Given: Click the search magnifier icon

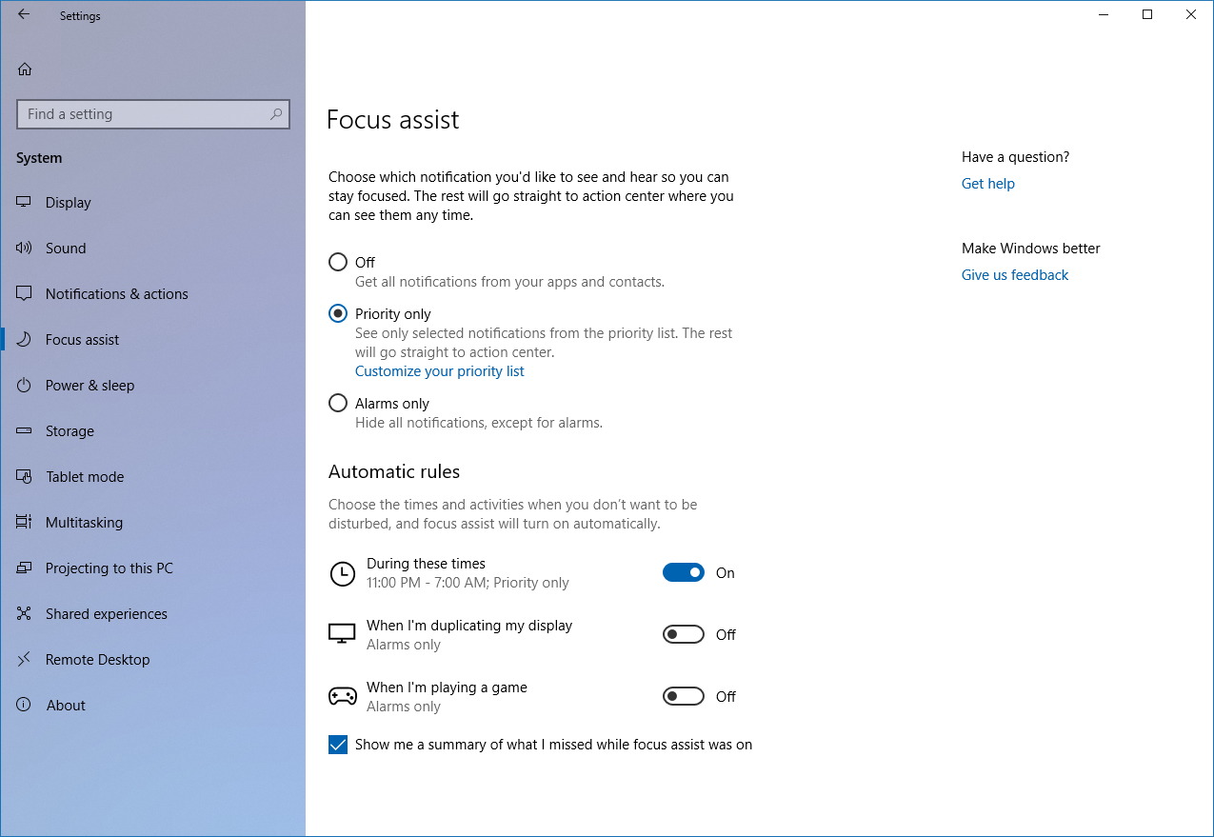Looking at the screenshot, I should click(276, 114).
